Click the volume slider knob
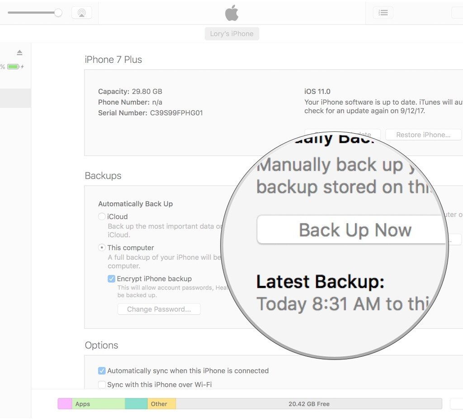463x420 pixels. tap(58, 13)
